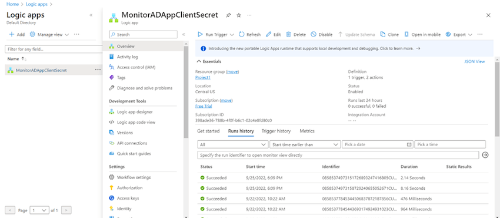This screenshot has height=218, width=500.
Task: Open Manage view dropdown
Action: click(49, 35)
